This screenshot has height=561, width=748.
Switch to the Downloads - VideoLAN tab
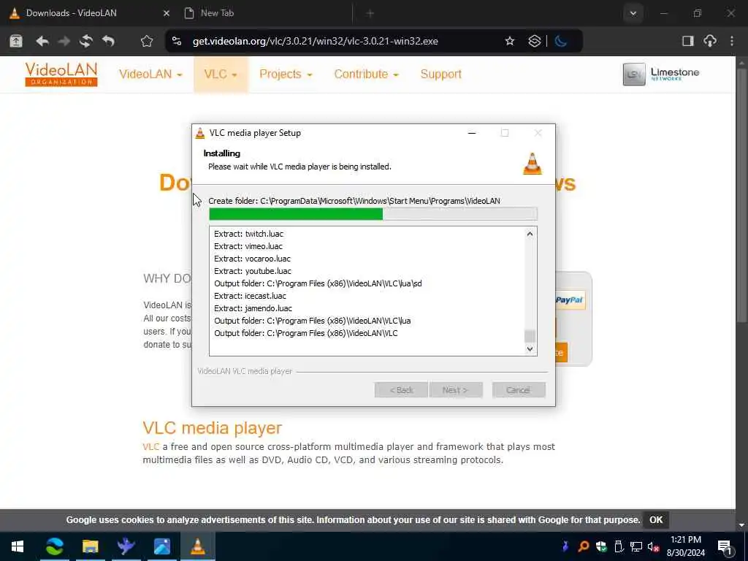[x=72, y=13]
